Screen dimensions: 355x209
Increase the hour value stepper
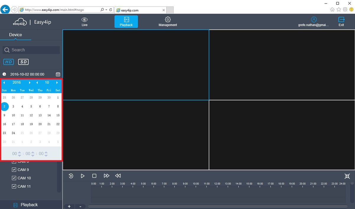[19, 152]
